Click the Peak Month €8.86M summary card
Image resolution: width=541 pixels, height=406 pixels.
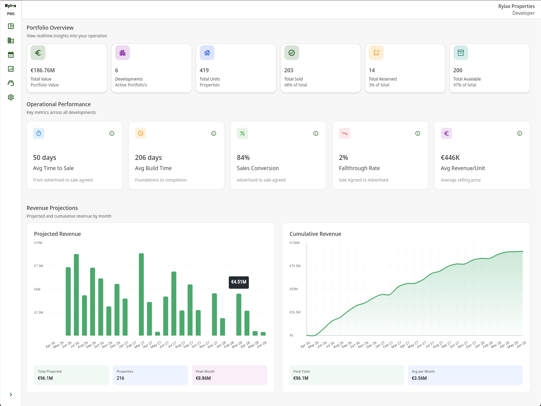[229, 375]
